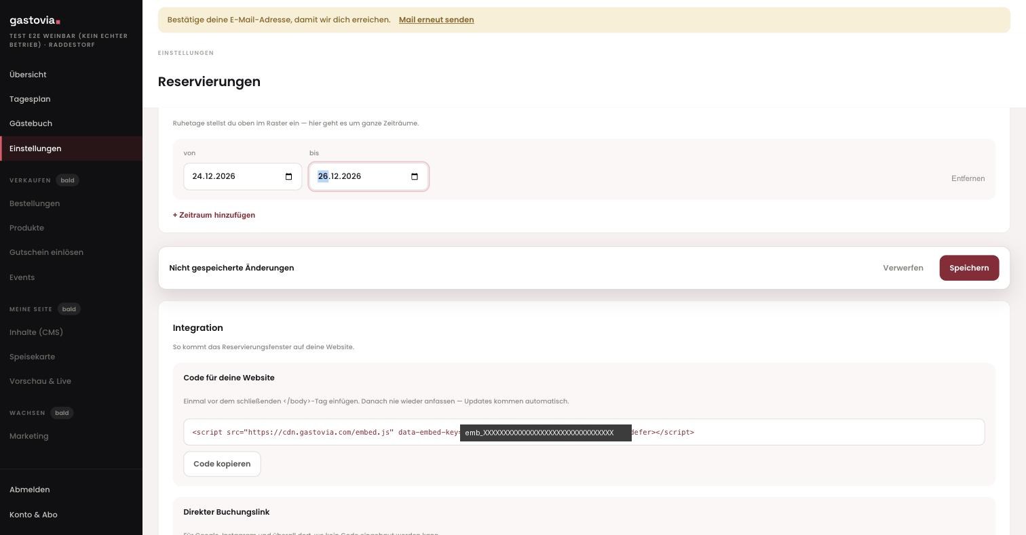1026x535 pixels.
Task: Add another range with '+ Zeitraum hinzufügen'
Action: coord(214,215)
